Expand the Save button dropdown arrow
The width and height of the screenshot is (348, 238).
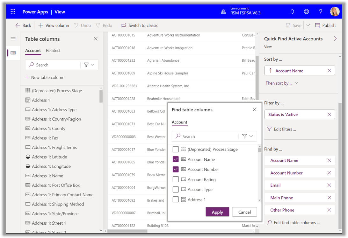tap(308, 25)
